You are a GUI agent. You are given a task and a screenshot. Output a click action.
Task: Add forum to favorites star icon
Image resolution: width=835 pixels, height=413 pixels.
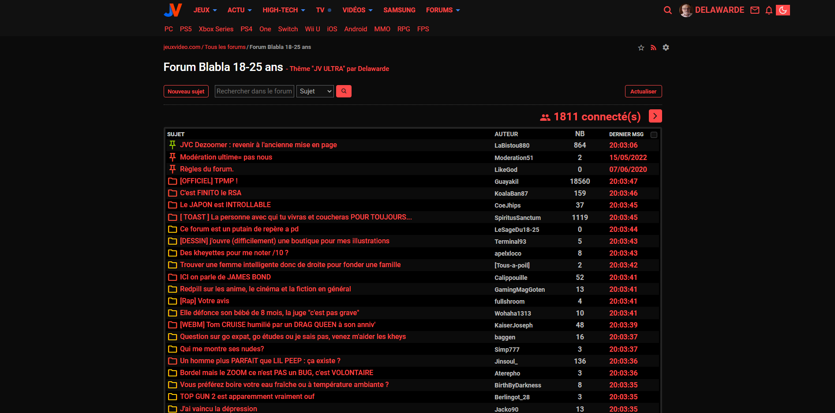(x=641, y=48)
